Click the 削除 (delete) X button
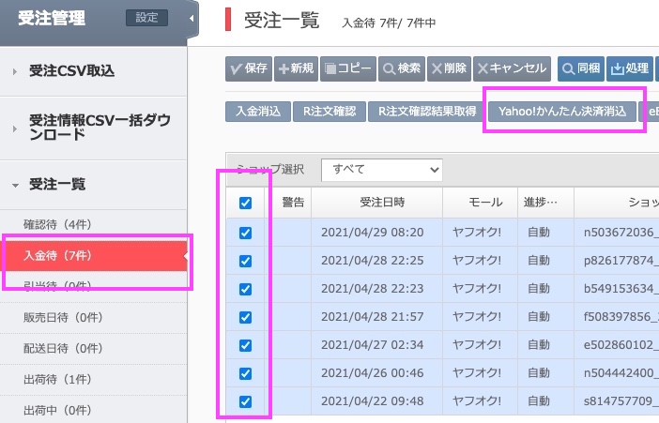The width and height of the screenshot is (659, 423). 449,68
